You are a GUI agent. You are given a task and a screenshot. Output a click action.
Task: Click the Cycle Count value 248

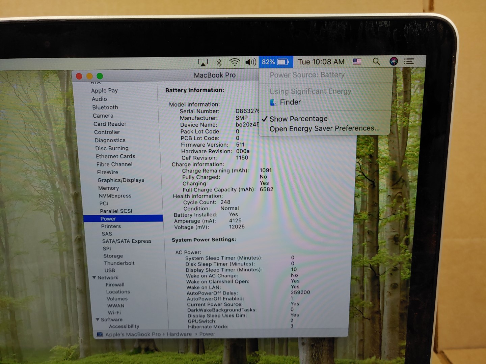[x=225, y=202]
